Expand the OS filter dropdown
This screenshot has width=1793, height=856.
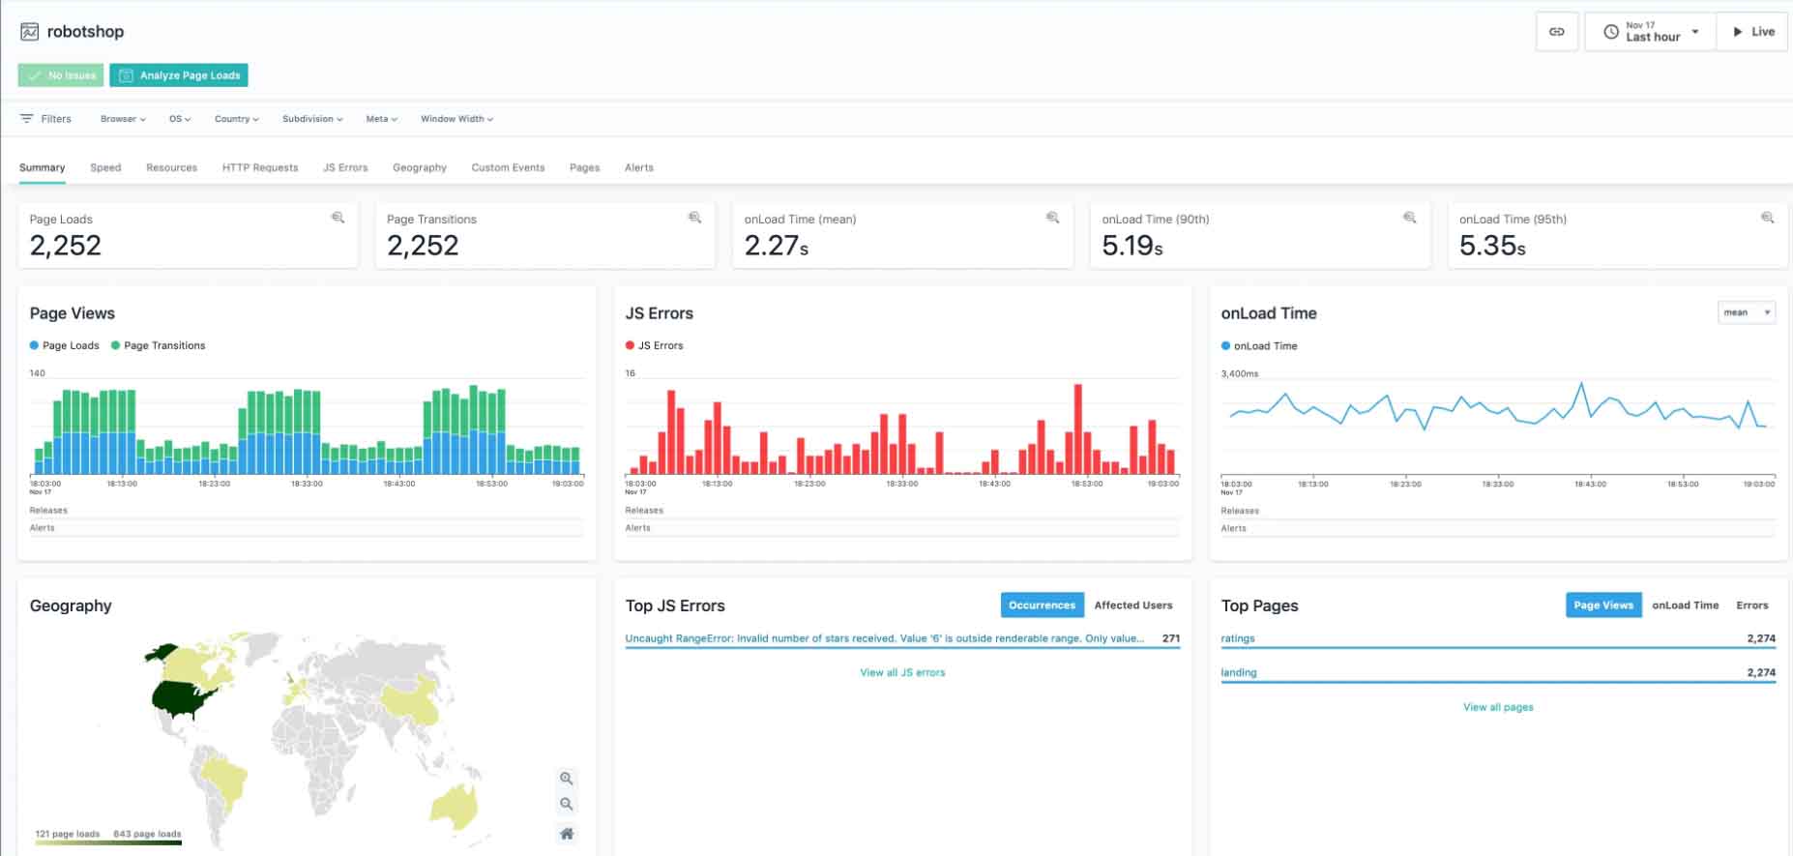point(180,119)
